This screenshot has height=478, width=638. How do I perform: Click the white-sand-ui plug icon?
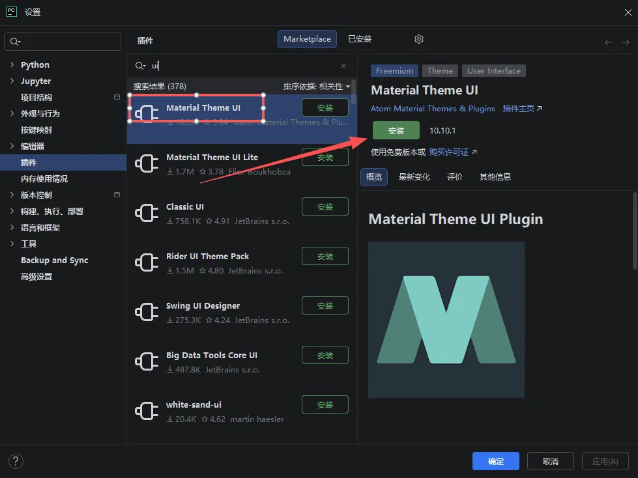[x=147, y=412]
